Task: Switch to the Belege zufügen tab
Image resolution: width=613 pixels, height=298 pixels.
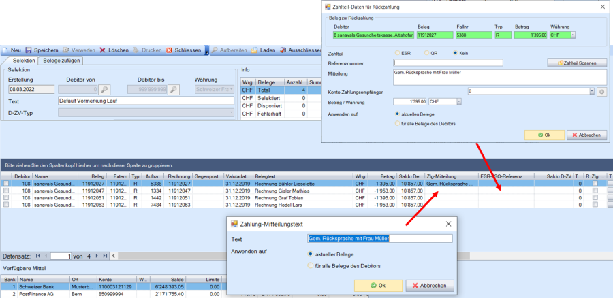Action: (62, 61)
